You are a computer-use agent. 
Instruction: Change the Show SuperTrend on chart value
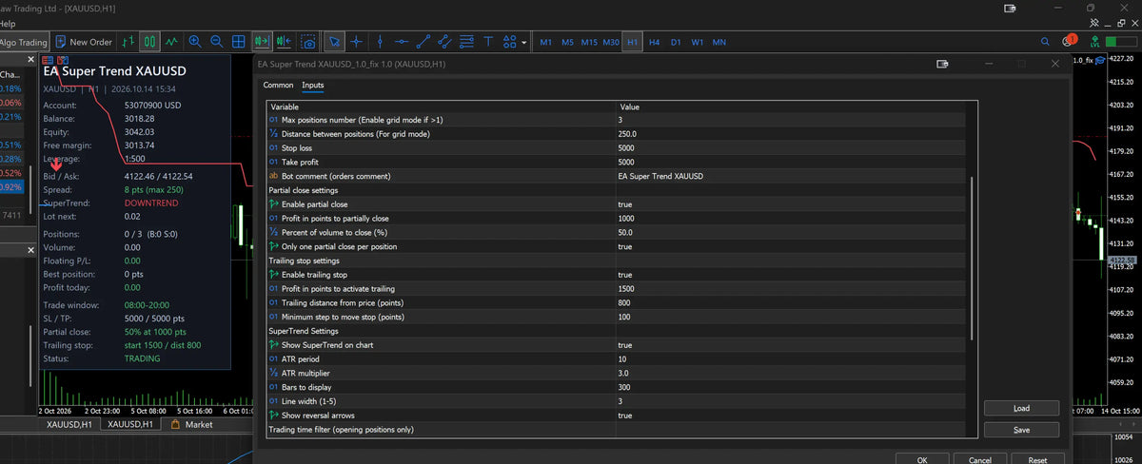(790, 345)
